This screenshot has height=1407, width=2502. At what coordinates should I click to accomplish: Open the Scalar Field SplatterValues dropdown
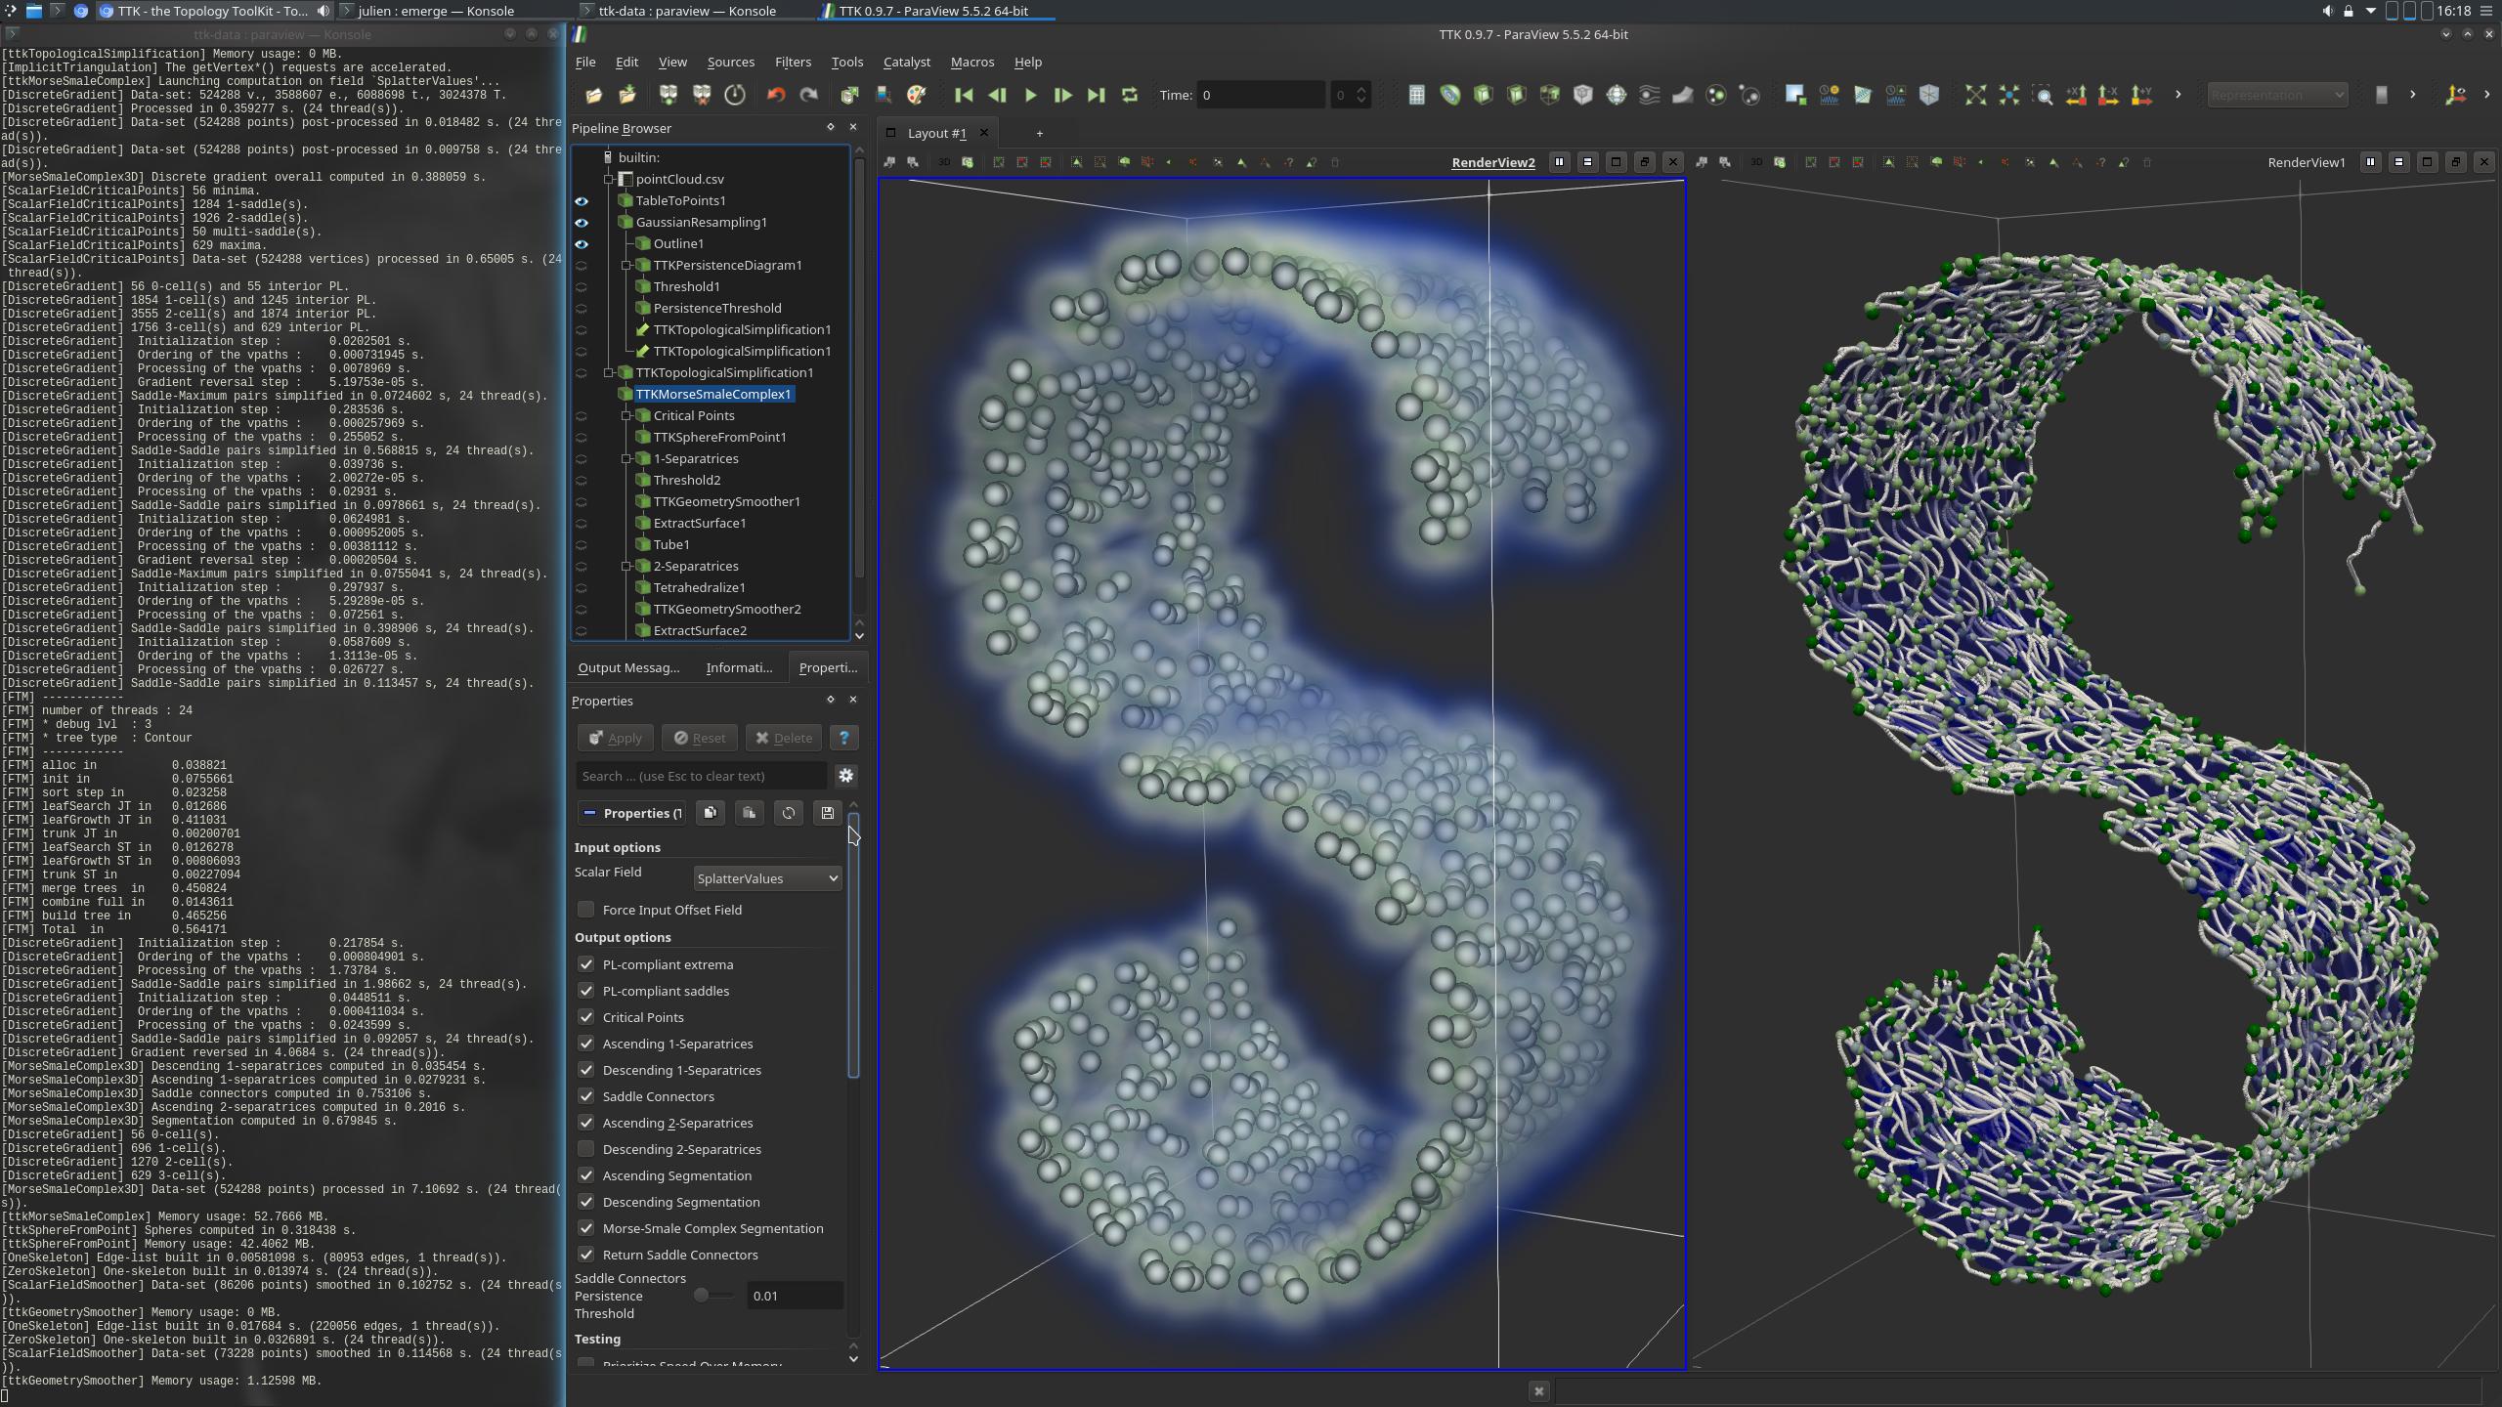click(x=767, y=878)
